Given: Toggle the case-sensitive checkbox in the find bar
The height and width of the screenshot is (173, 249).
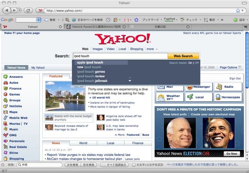Looking at the screenshot, I should (134, 165).
